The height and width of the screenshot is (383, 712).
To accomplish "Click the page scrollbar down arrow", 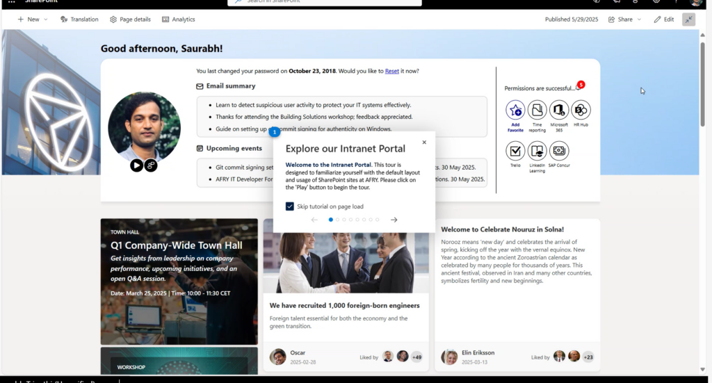I will [702, 369].
